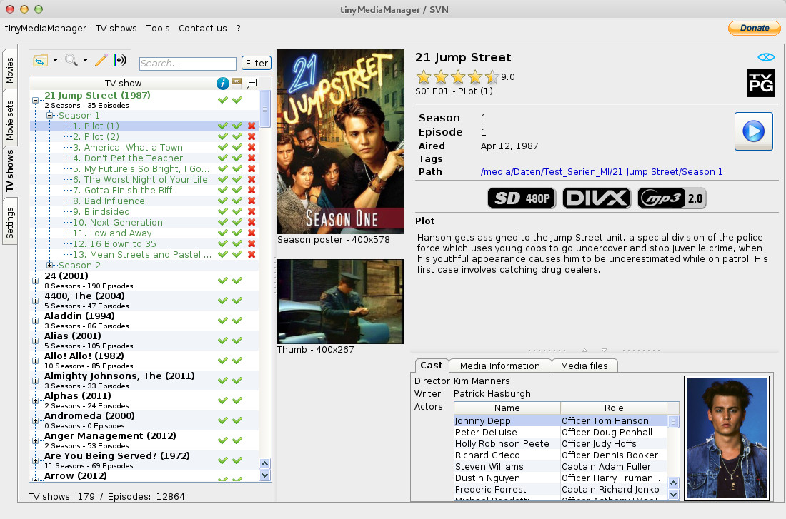Click the image column header icon
Image resolution: width=786 pixels, height=519 pixels.
click(237, 83)
